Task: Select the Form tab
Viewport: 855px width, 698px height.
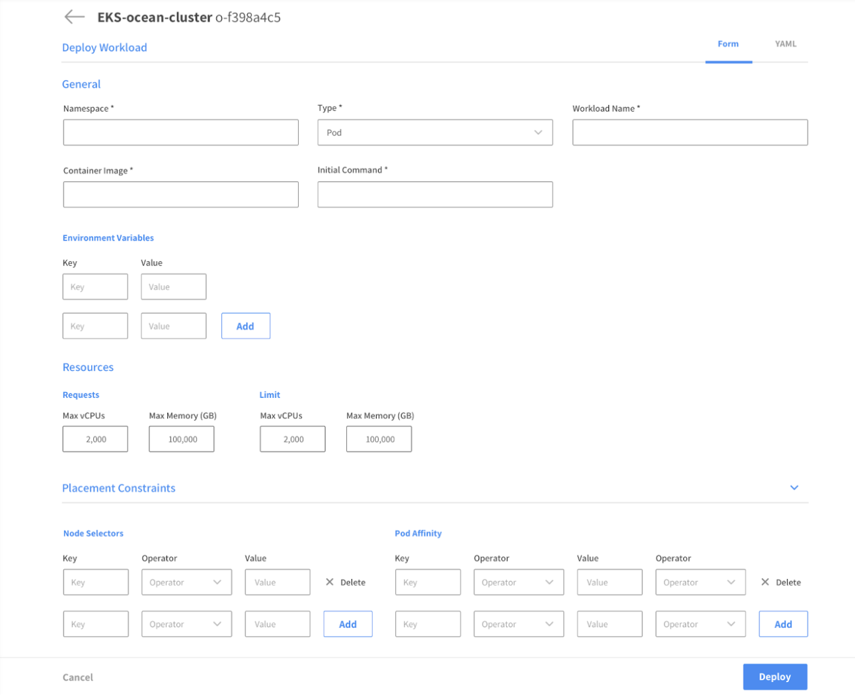Action: (728, 44)
